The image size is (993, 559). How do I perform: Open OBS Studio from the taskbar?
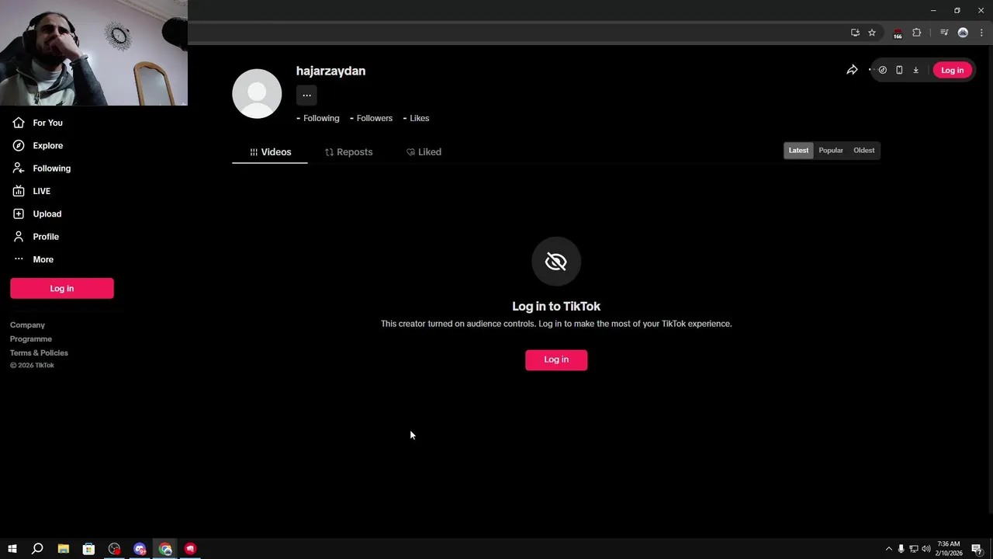tap(115, 549)
